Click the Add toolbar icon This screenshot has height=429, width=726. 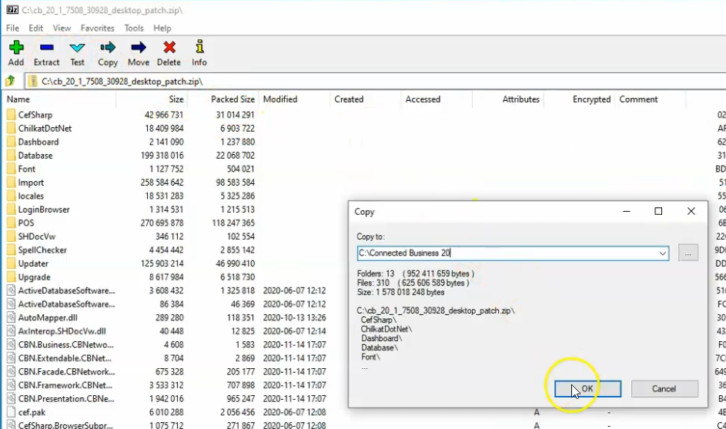tap(16, 53)
